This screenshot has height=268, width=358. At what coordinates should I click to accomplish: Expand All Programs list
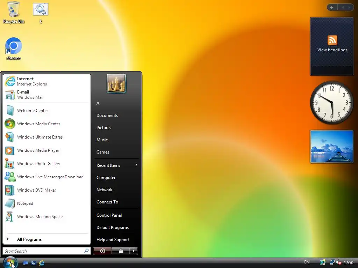point(47,239)
